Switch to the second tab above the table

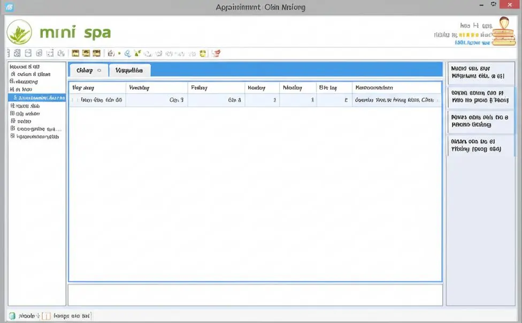[x=130, y=70]
